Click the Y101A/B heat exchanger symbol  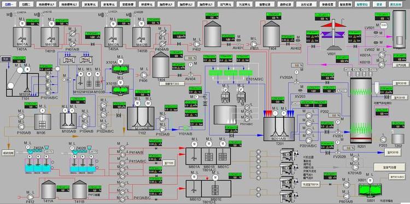186,128
